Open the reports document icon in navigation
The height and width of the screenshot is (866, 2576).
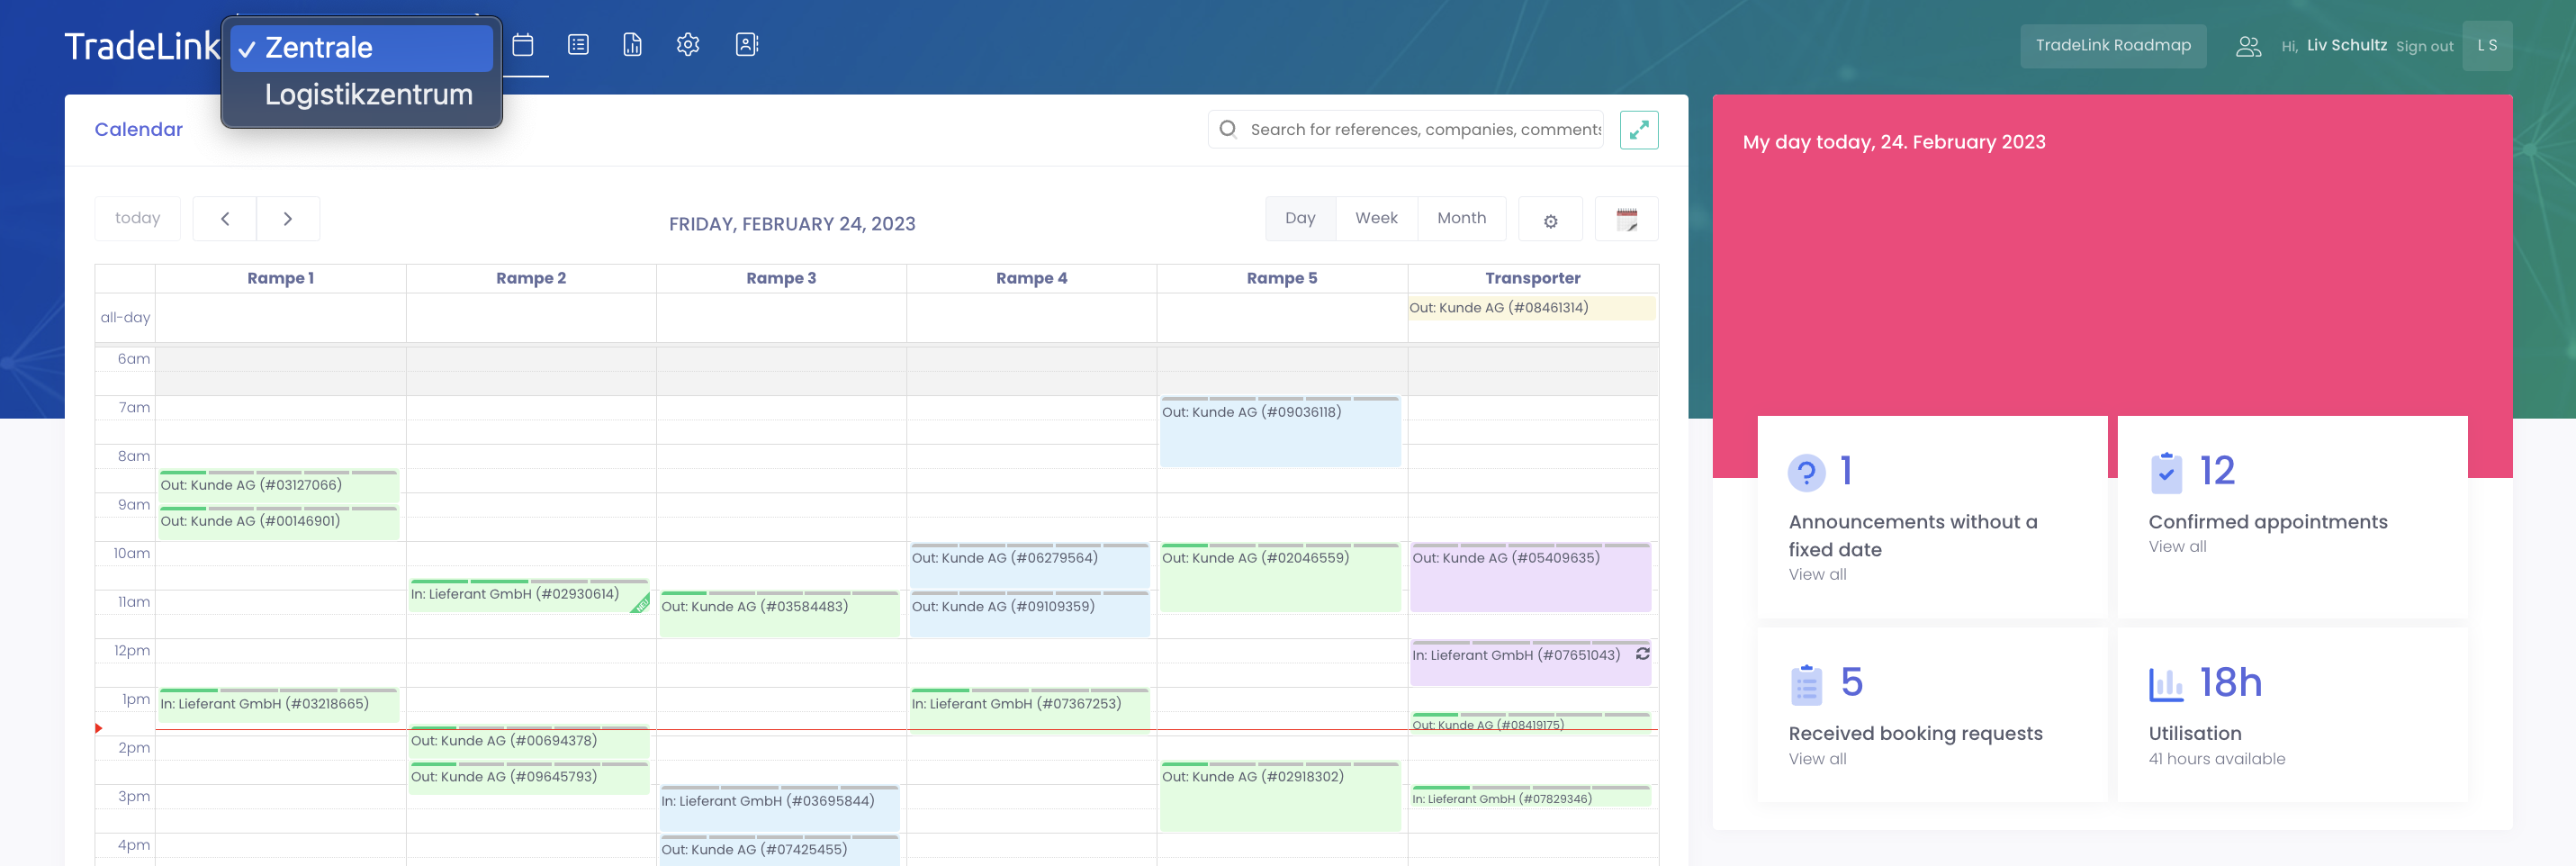coord(632,45)
